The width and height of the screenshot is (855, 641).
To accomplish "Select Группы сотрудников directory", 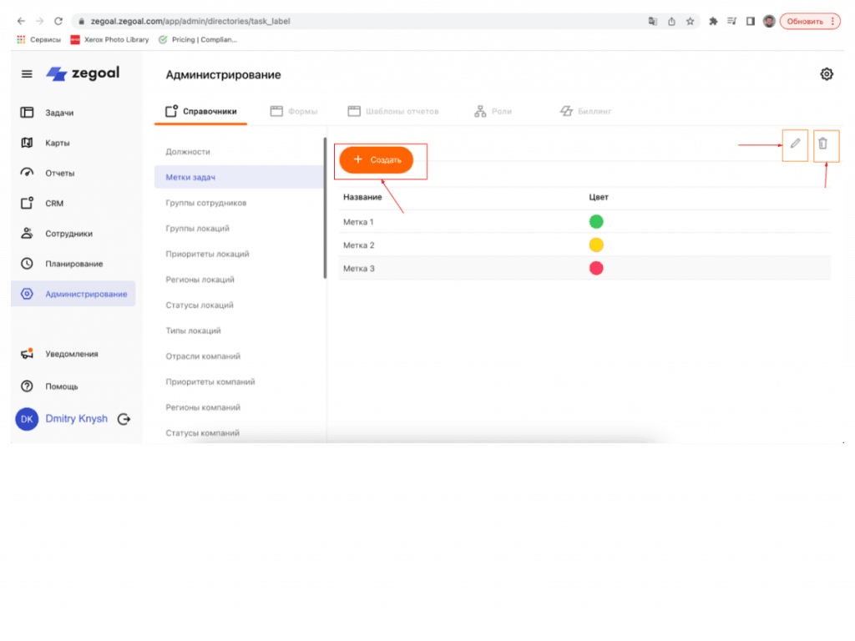I will pyautogui.click(x=205, y=203).
